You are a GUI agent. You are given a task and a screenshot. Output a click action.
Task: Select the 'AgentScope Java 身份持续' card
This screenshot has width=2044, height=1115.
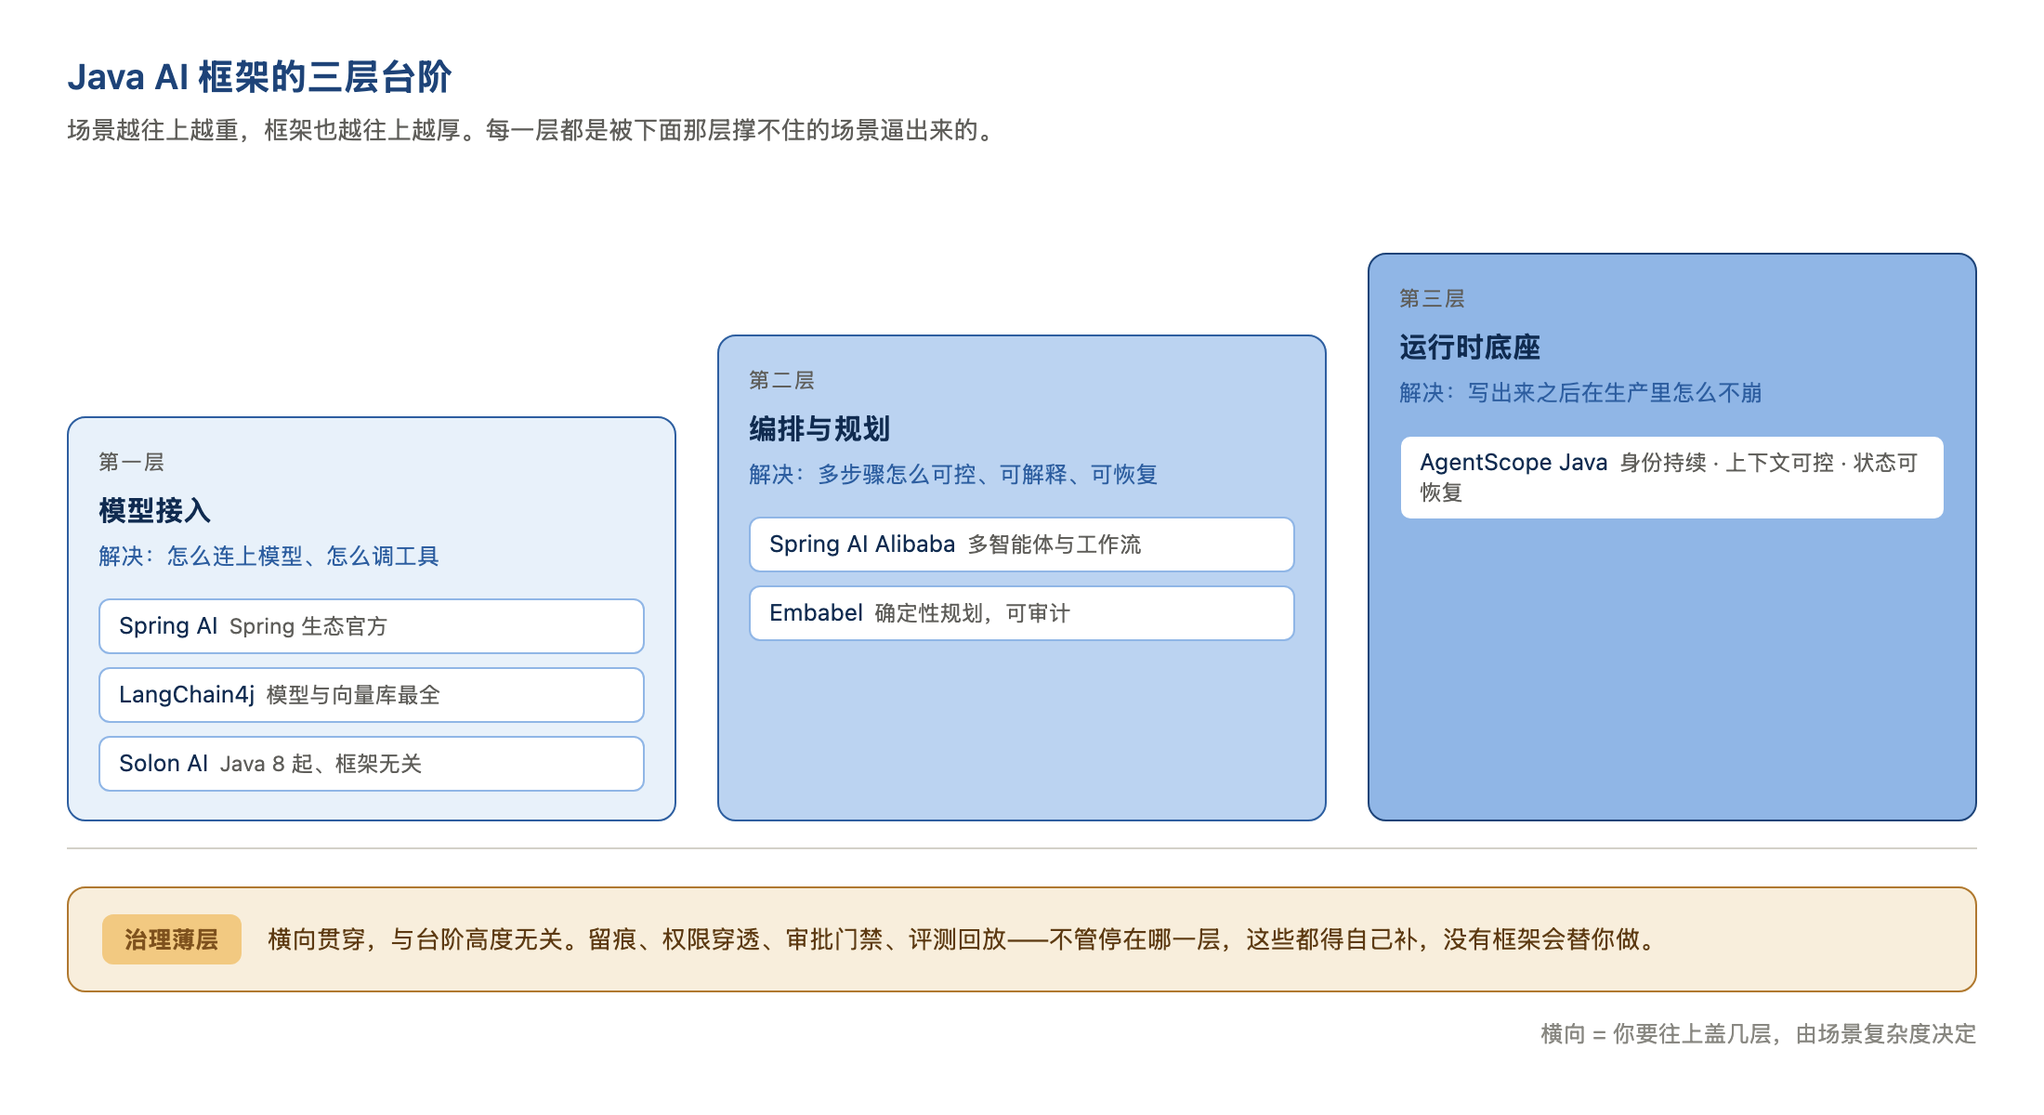pyautogui.click(x=1672, y=478)
